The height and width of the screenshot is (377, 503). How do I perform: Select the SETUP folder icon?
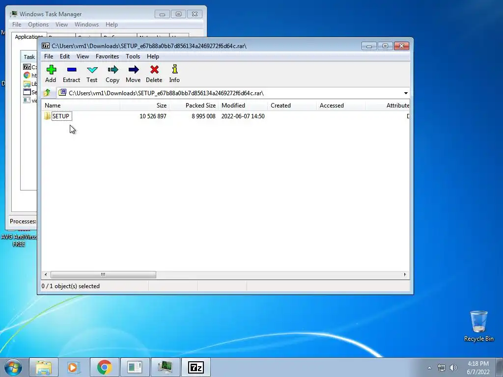click(47, 116)
